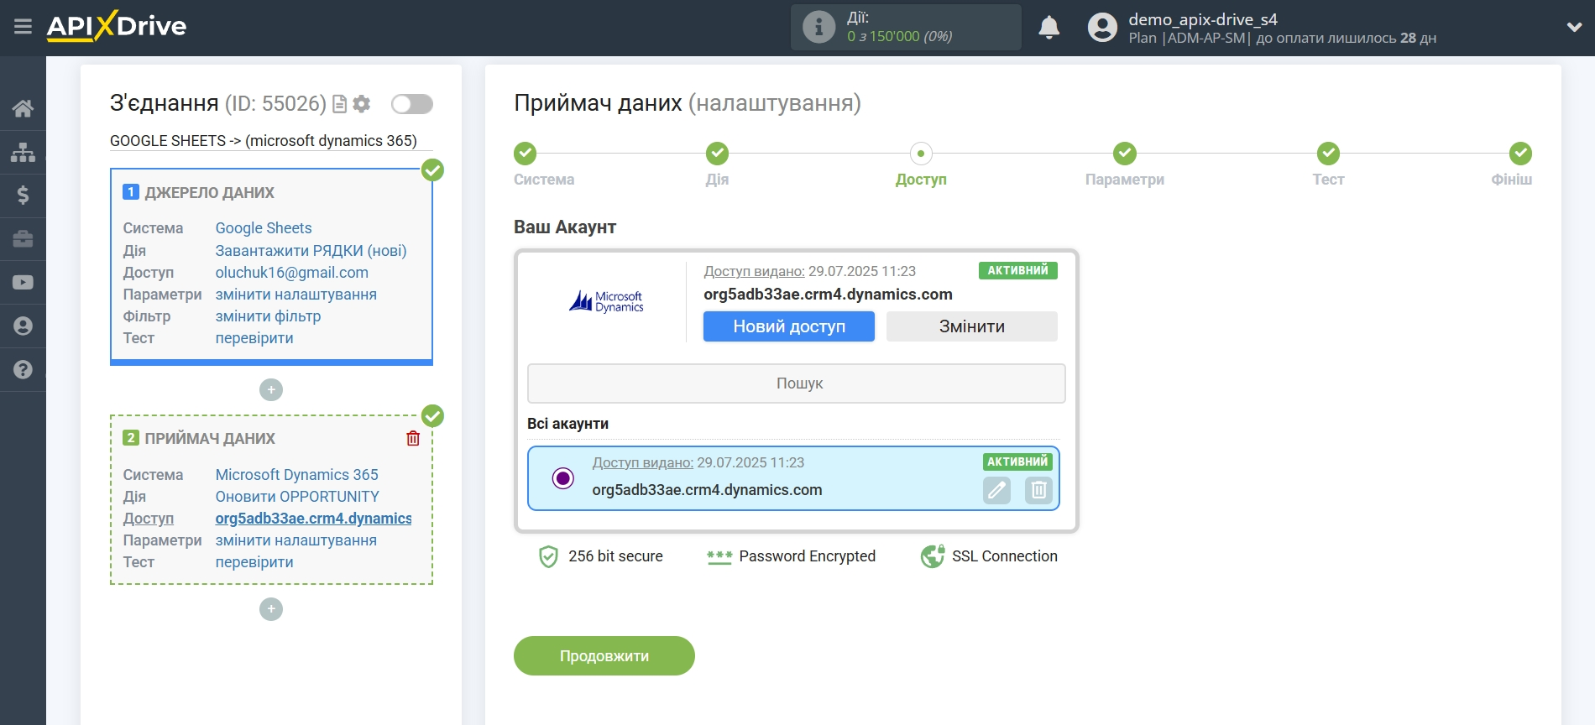
Task: Open the connections sitemap sidebar icon
Action: pos(23,152)
